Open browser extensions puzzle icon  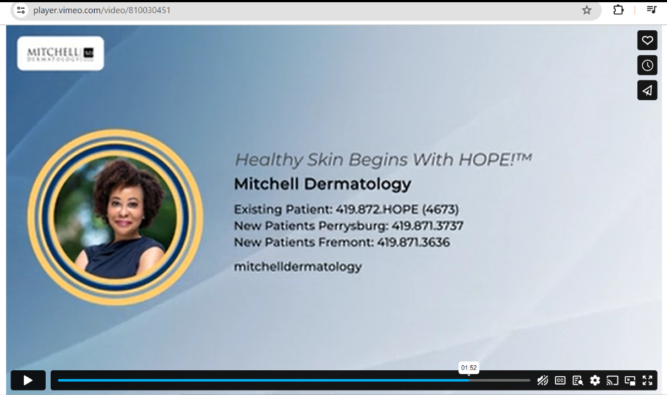[x=619, y=10]
